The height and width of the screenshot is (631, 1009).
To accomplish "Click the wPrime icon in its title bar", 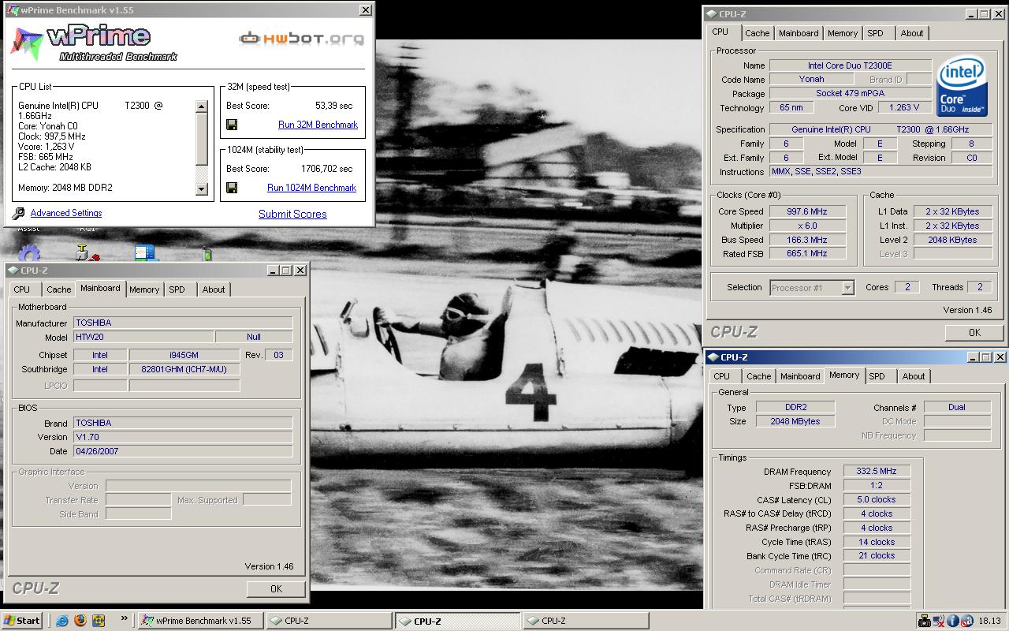I will [15, 10].
